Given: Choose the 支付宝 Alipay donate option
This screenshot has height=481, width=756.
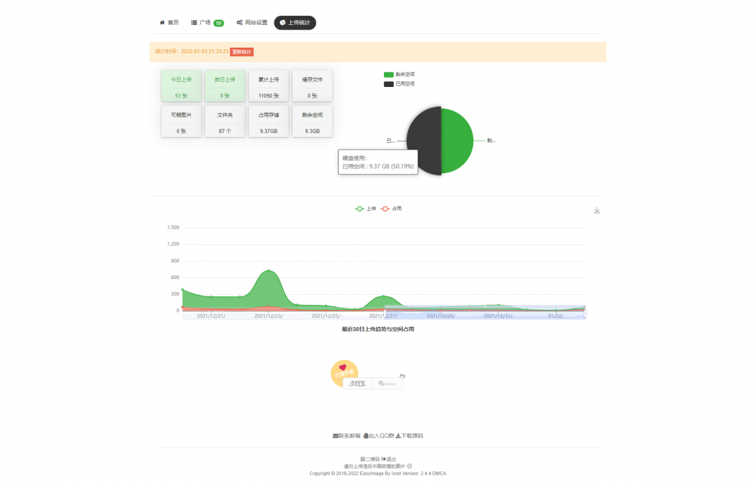Looking at the screenshot, I should 358,383.
